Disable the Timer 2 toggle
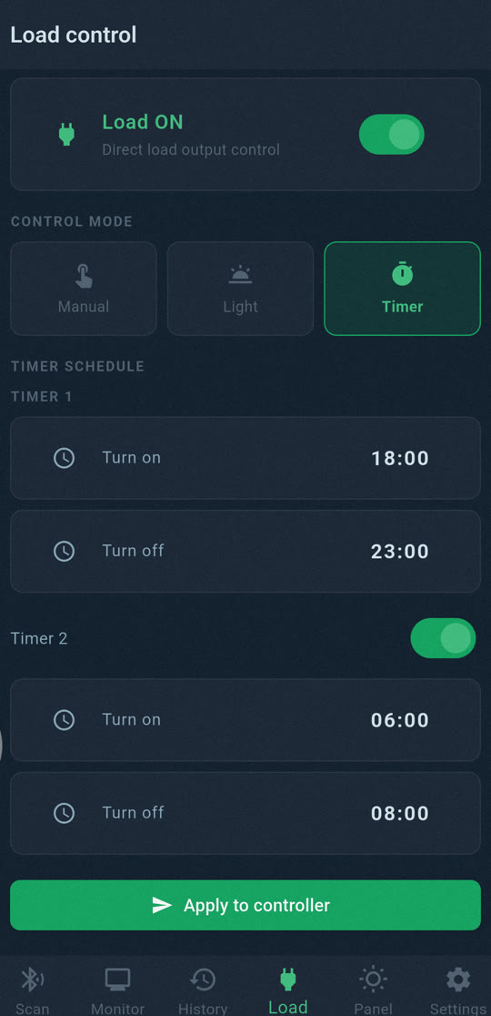Image resolution: width=491 pixels, height=1016 pixels. [443, 638]
